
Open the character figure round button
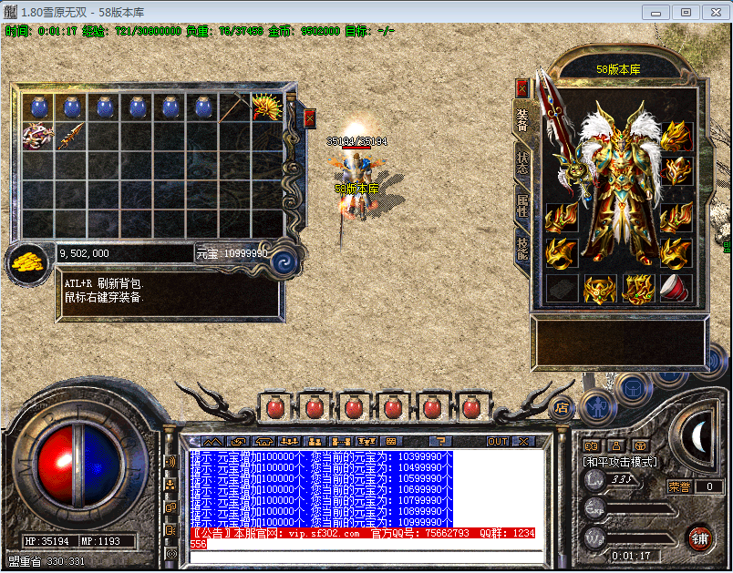(x=597, y=409)
